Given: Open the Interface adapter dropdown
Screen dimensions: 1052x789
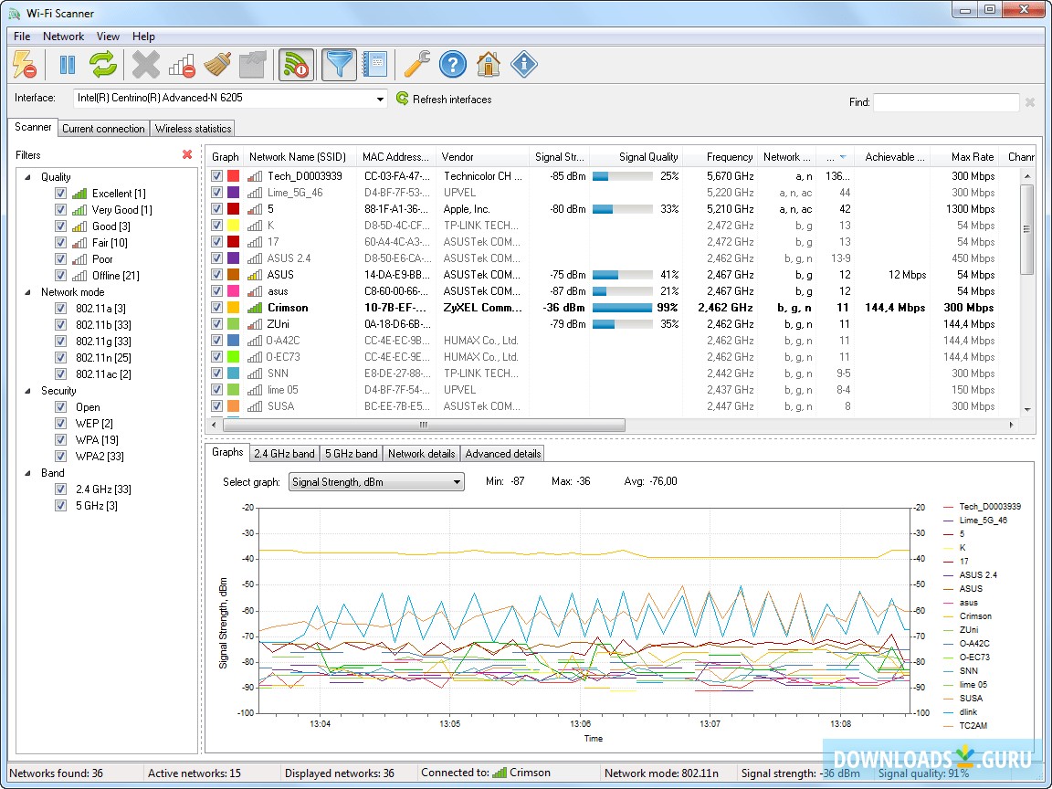Looking at the screenshot, I should 381,99.
